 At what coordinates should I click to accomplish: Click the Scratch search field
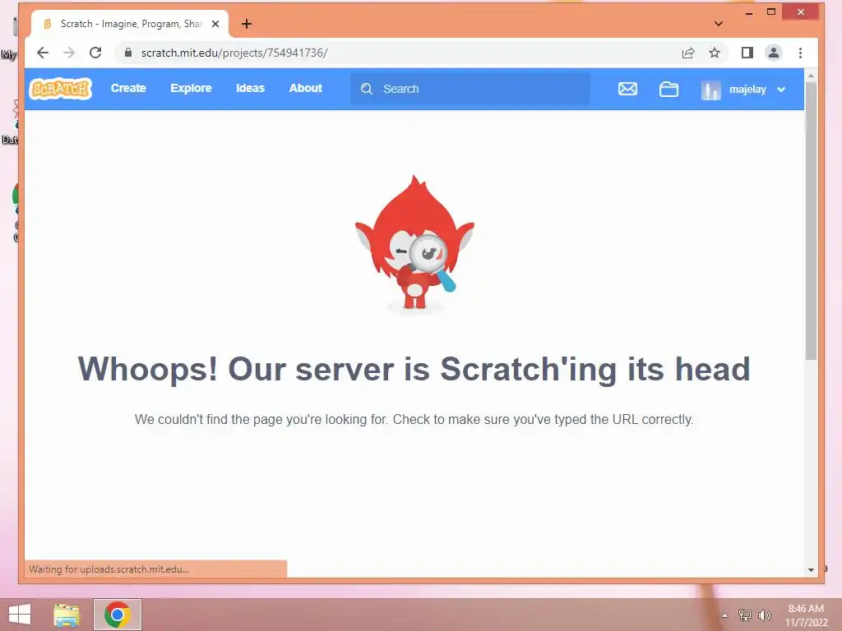[470, 89]
